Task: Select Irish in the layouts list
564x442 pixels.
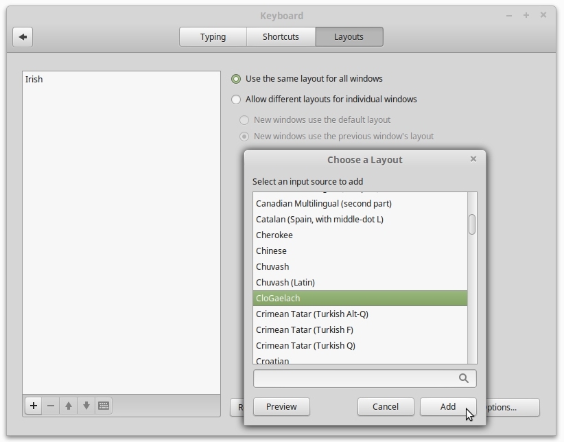Action: (34, 80)
